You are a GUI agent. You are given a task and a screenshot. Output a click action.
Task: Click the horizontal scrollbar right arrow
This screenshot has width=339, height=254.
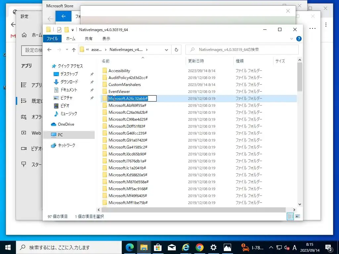click(294, 210)
